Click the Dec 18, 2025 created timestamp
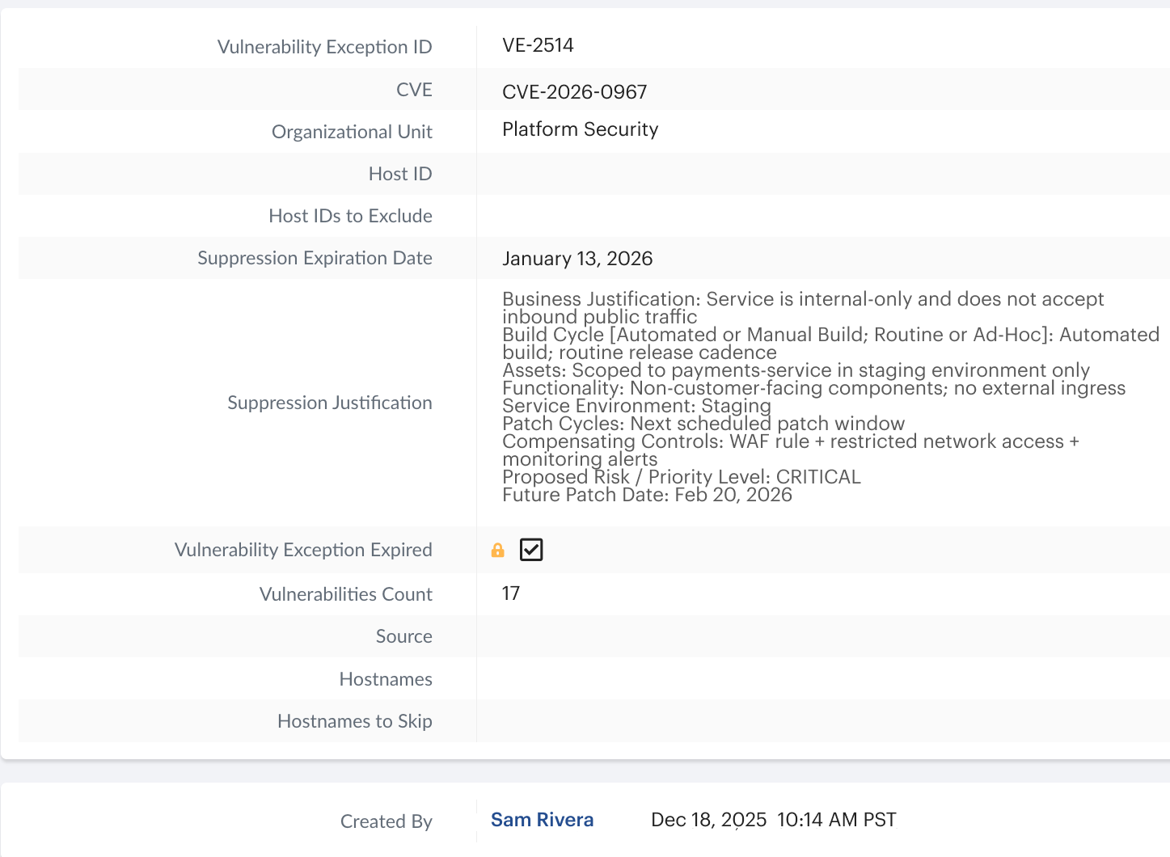 point(774,820)
